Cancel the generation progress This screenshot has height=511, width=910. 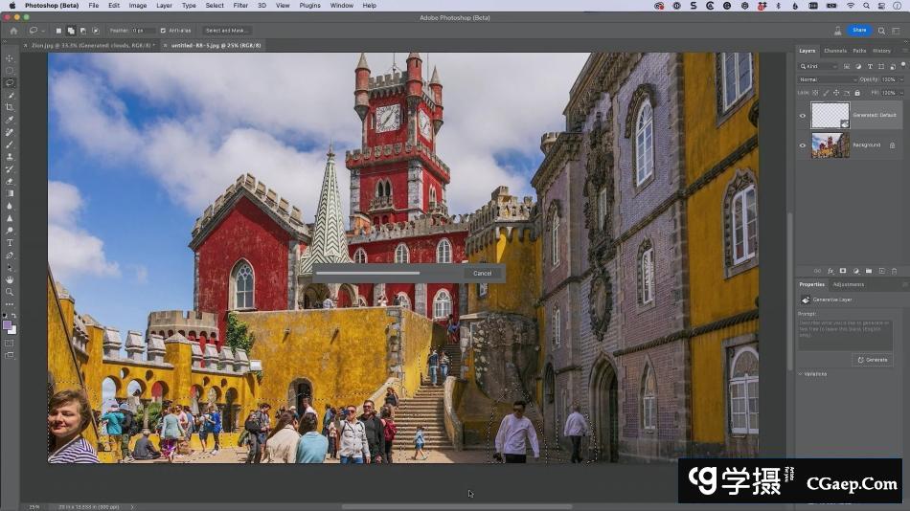point(482,273)
